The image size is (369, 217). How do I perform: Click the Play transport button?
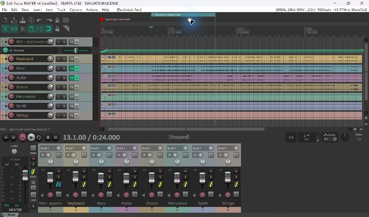(x=31, y=138)
